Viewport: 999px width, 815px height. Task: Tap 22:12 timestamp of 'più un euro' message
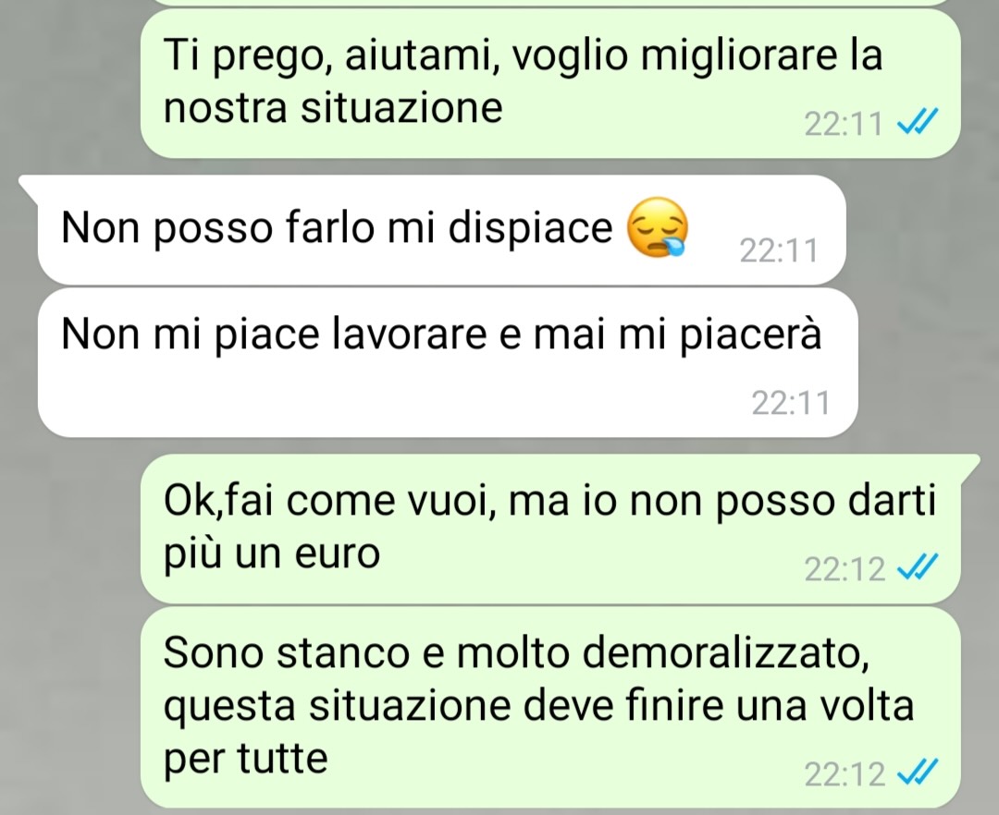coord(845,569)
